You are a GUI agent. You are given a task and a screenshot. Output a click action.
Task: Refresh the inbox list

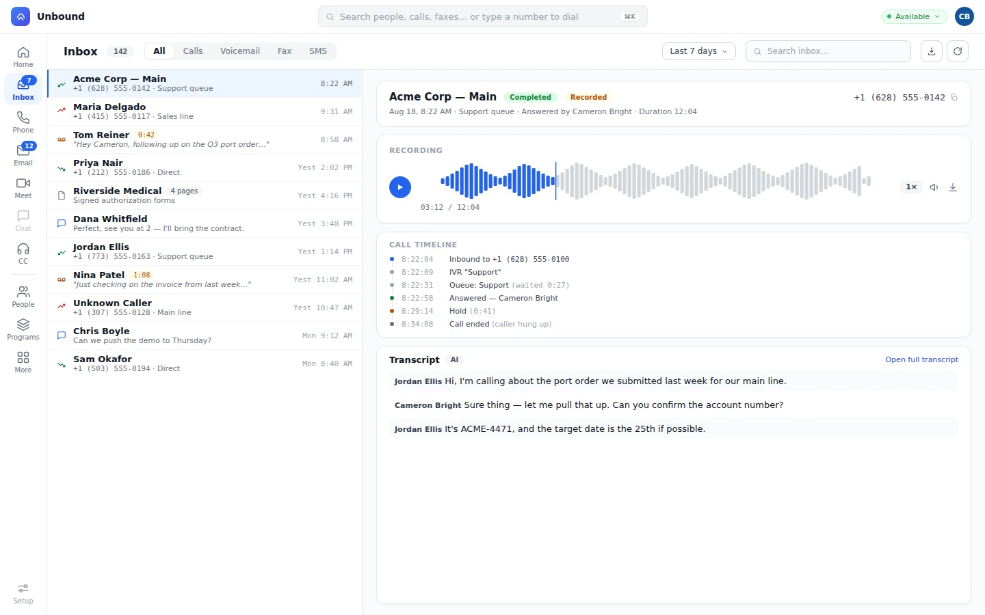(958, 51)
